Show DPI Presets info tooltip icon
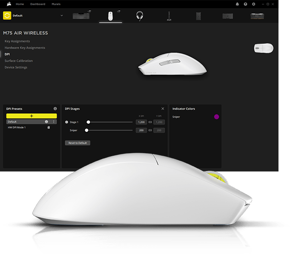Screen dimensions: 290x259 (x=55, y=109)
